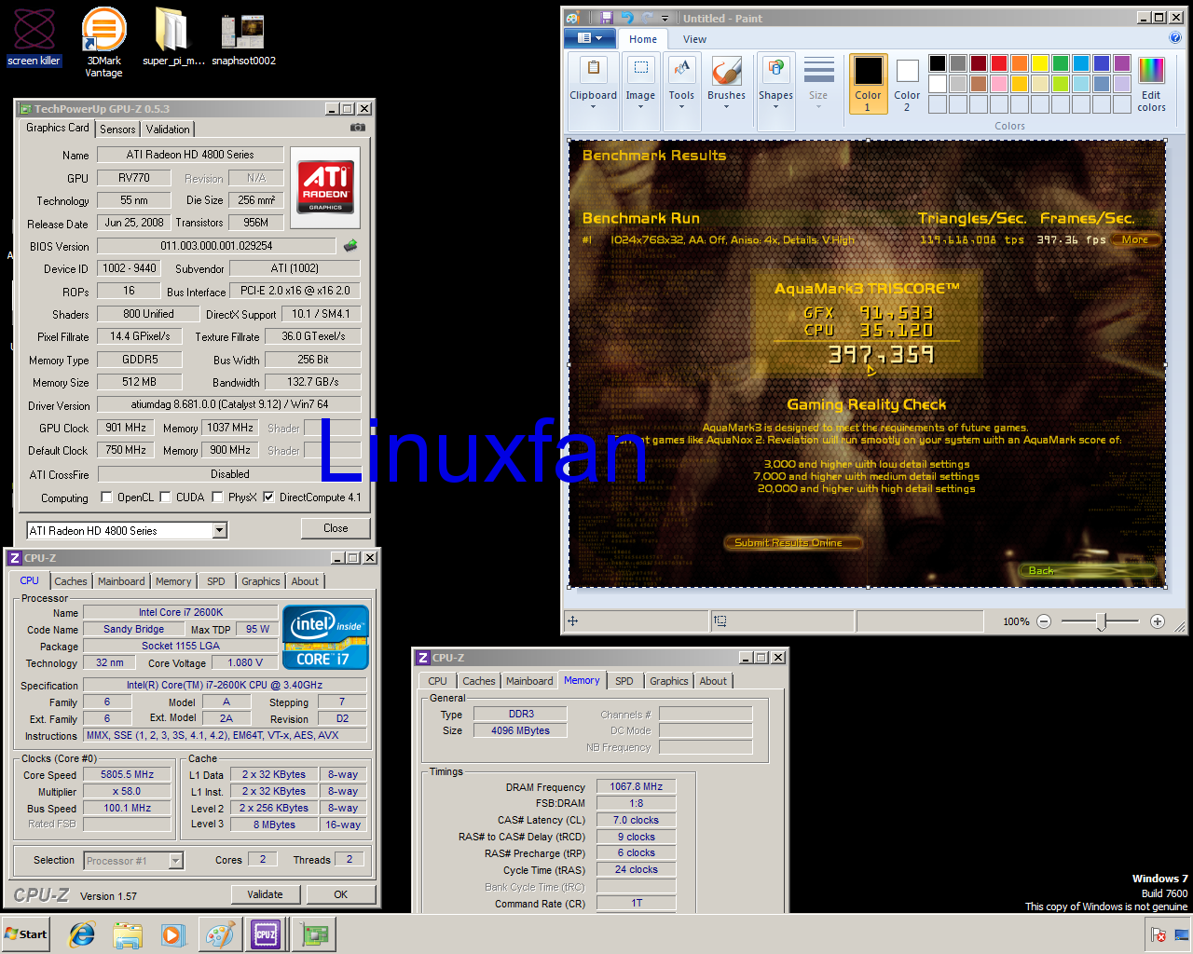
Task: Toggle the CUDA checkbox in GPU-Z
Action: click(x=166, y=497)
